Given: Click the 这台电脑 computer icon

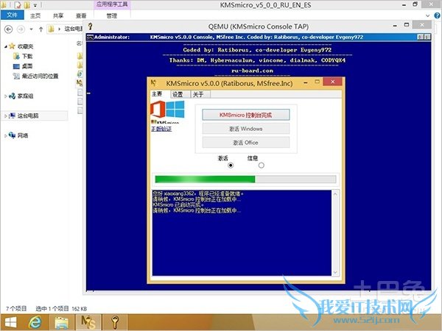Looking at the screenshot, I should (x=12, y=115).
